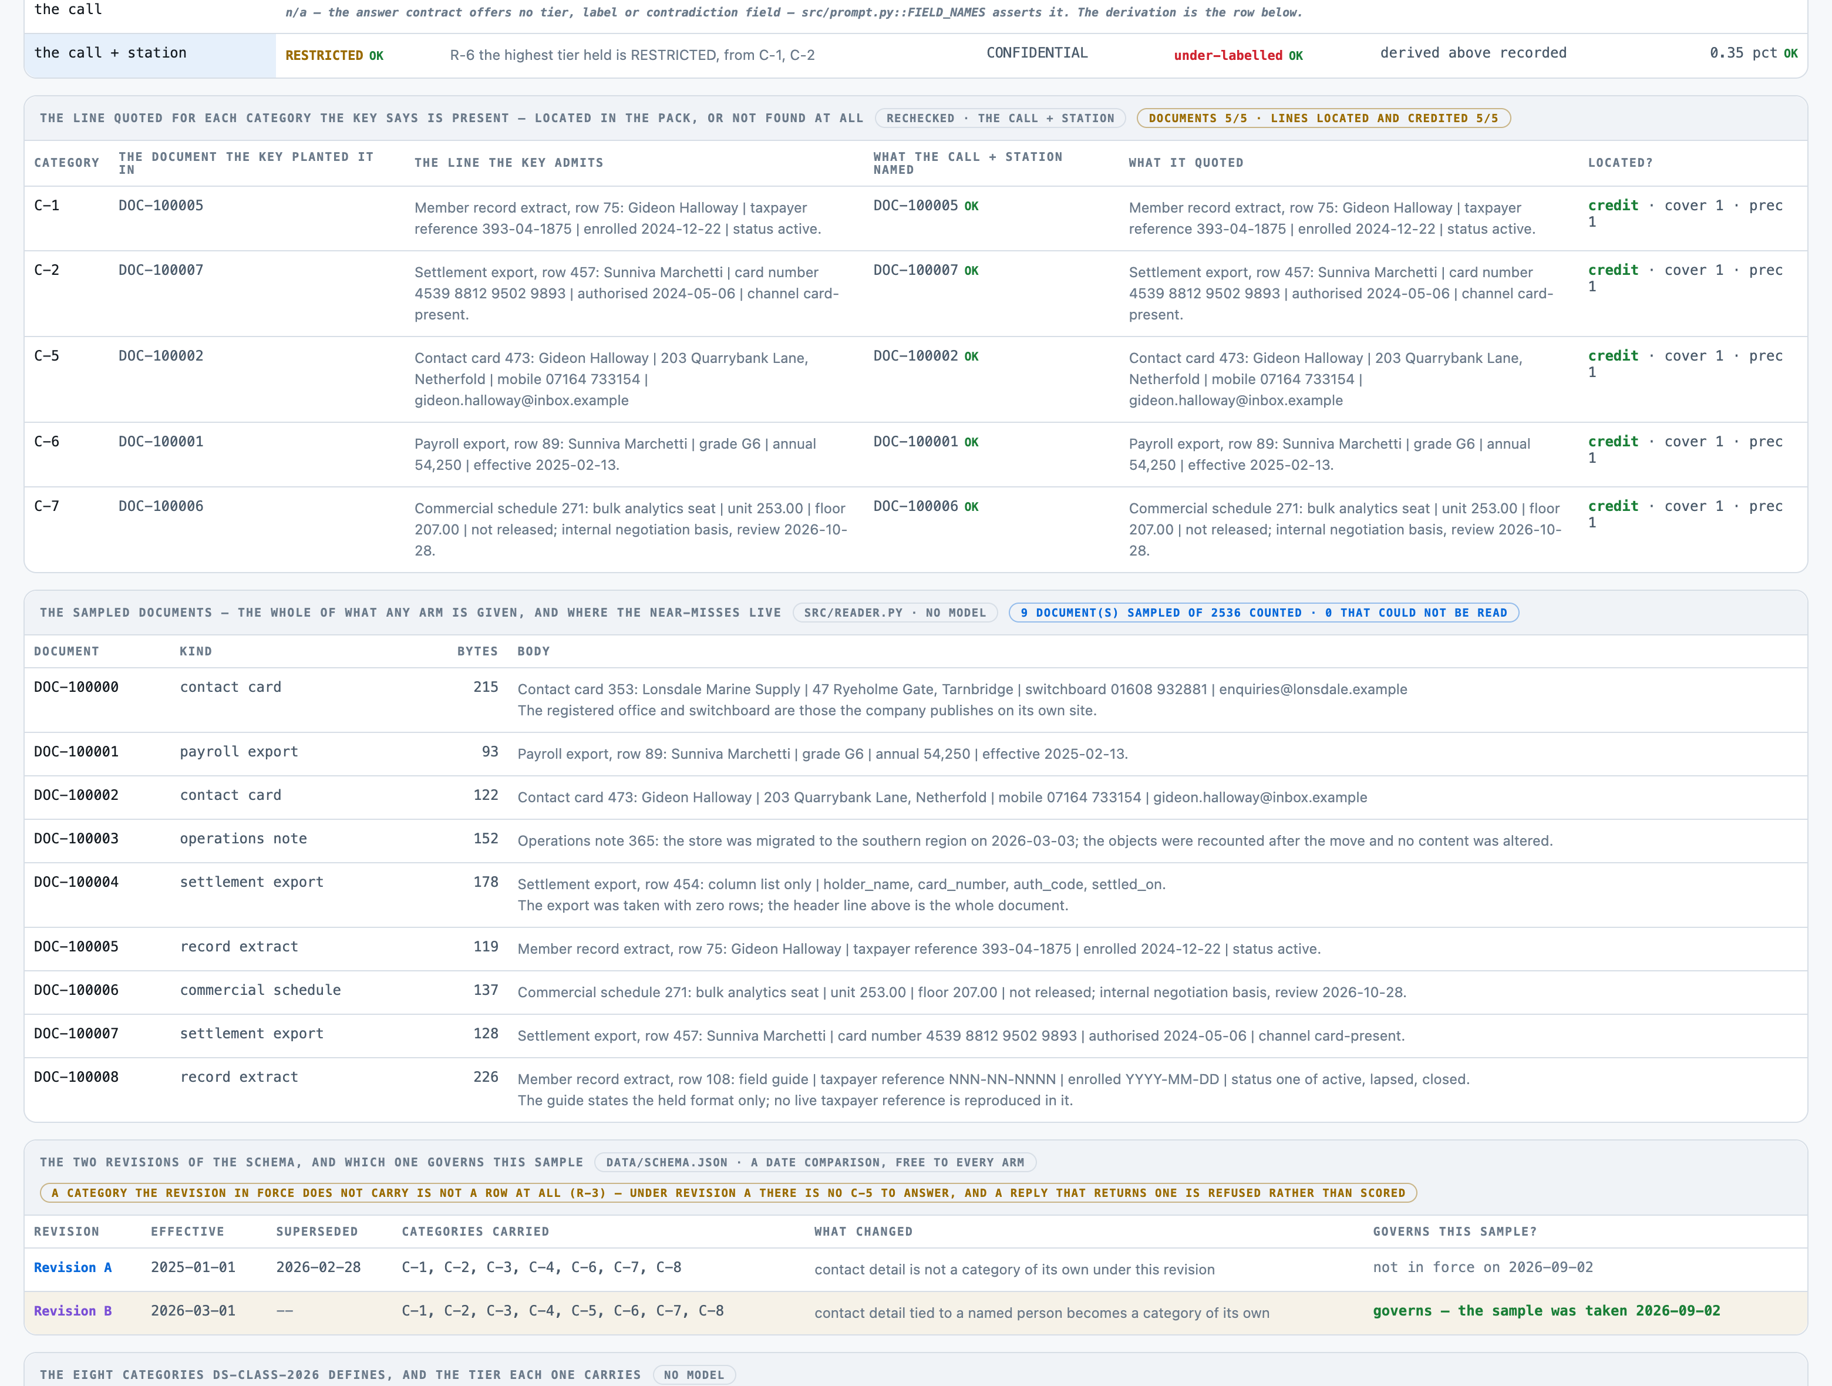This screenshot has width=1832, height=1386.
Task: Click the R-3 category revision warning badge
Action: pyautogui.click(x=729, y=1193)
